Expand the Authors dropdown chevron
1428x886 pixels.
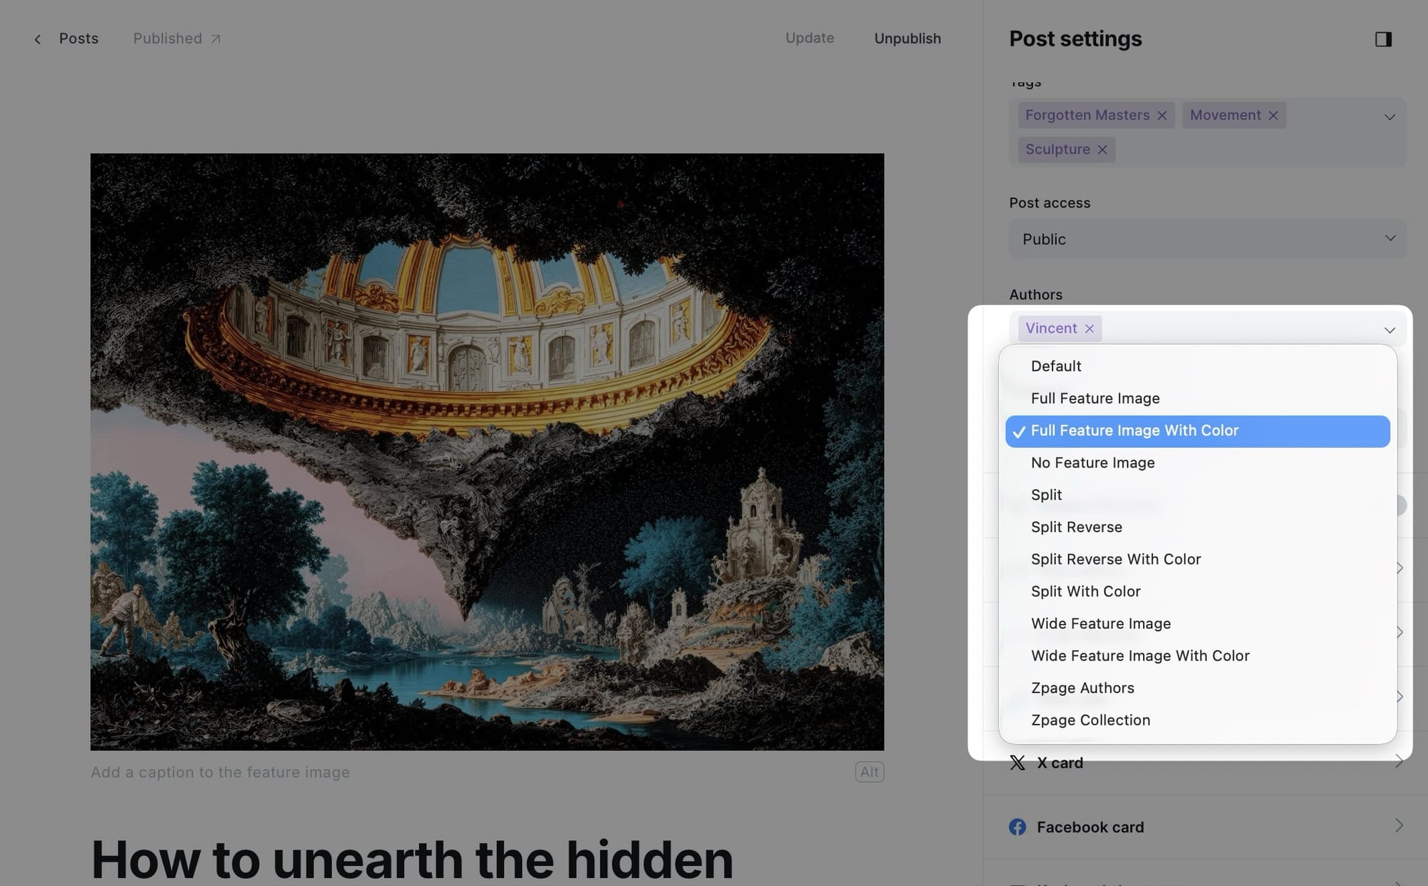(1389, 330)
